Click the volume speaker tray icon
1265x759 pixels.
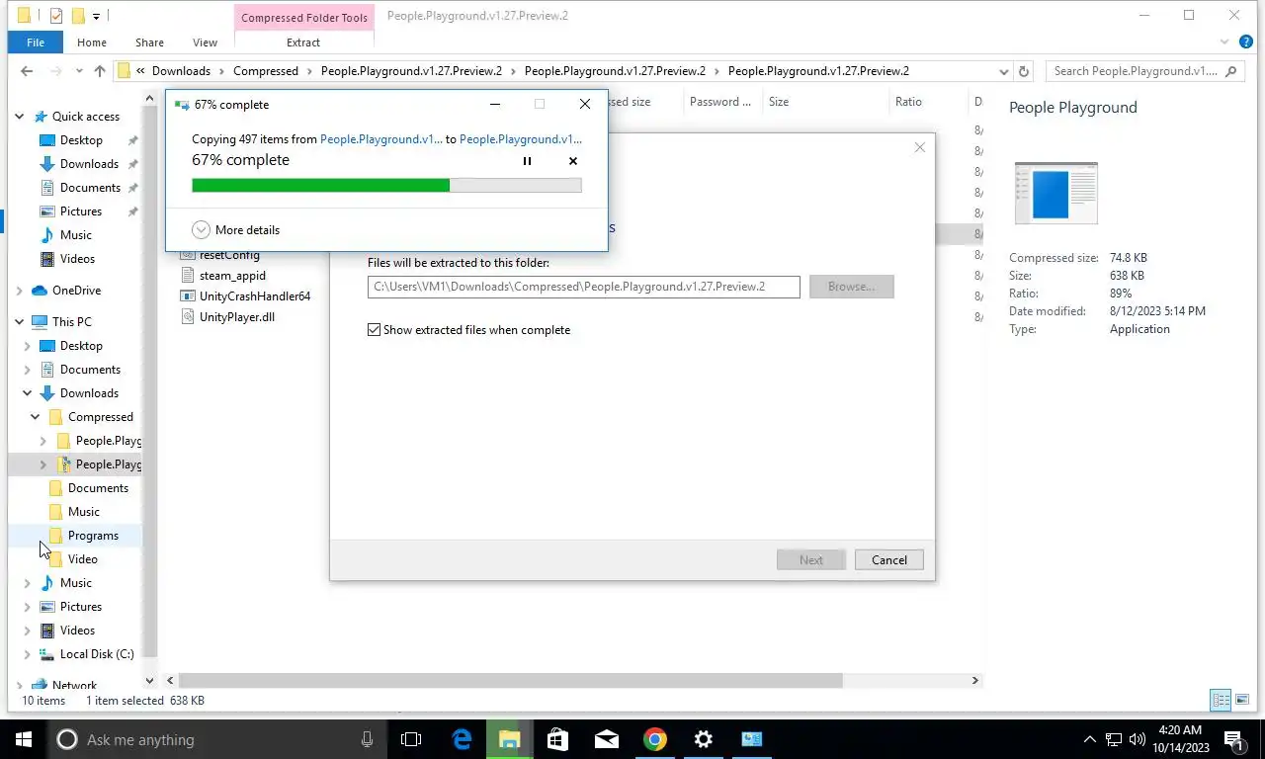click(1137, 739)
